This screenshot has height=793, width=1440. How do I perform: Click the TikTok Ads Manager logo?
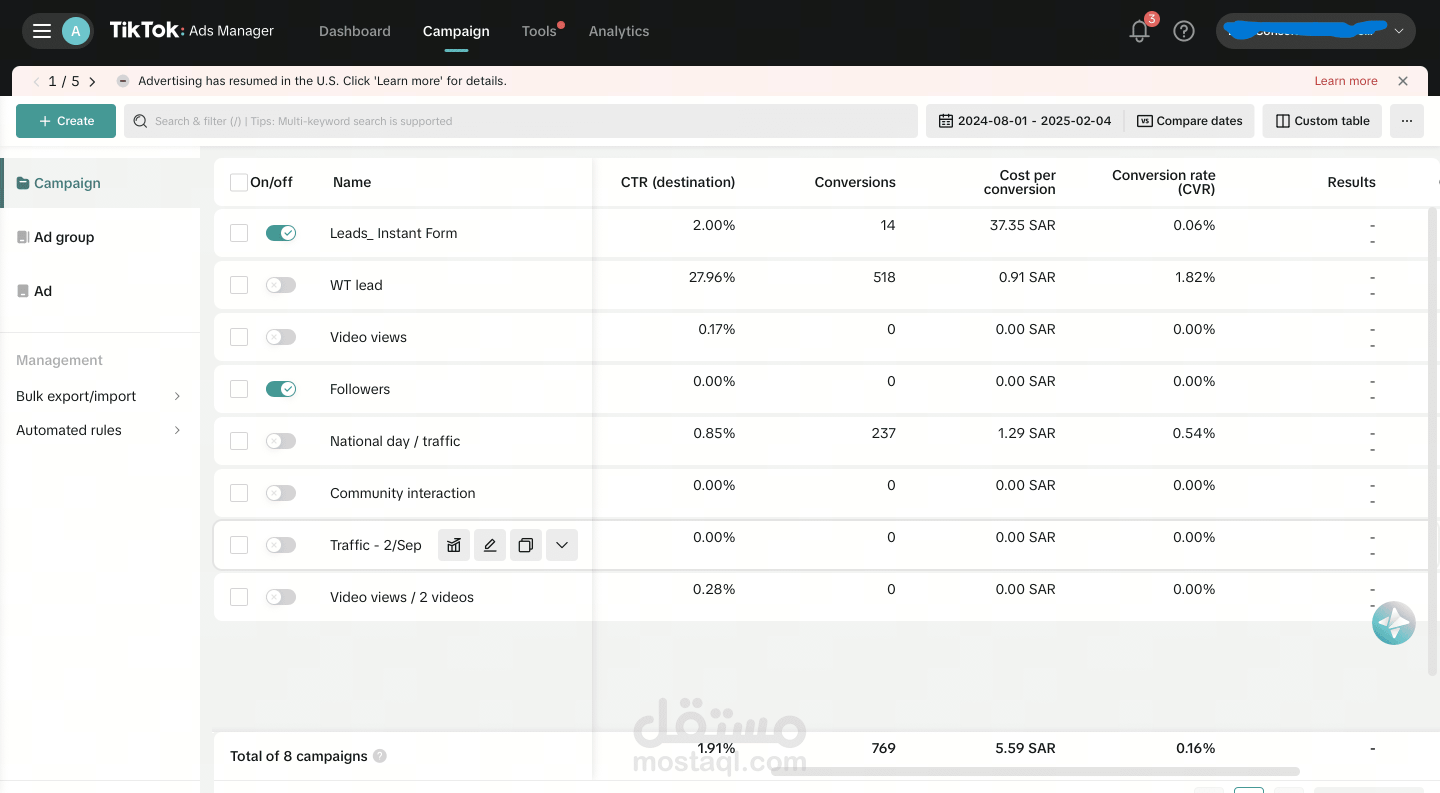point(191,30)
